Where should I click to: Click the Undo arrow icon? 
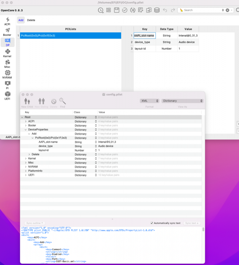(165, 10)
